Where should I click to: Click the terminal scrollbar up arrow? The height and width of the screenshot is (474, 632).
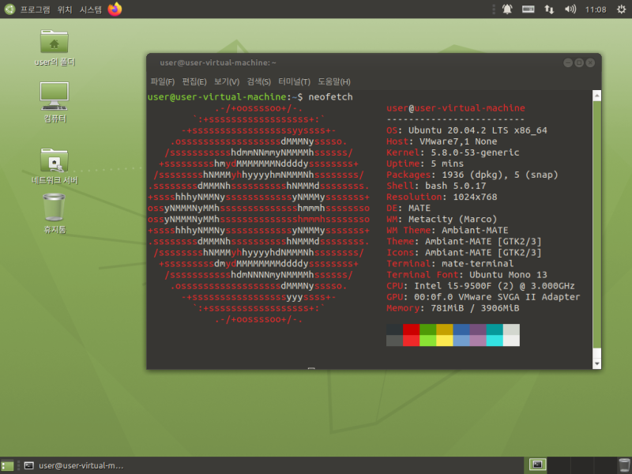point(597,96)
